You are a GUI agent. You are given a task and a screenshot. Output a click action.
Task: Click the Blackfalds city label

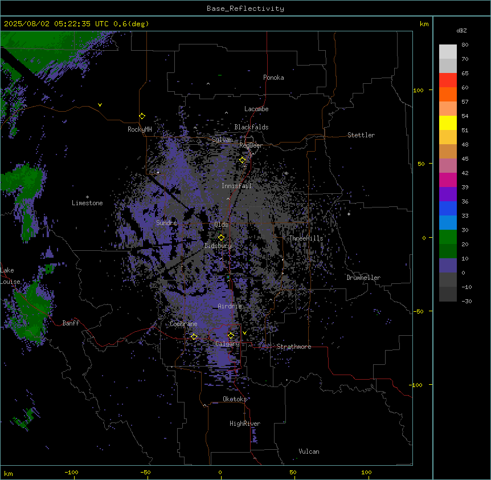click(251, 127)
